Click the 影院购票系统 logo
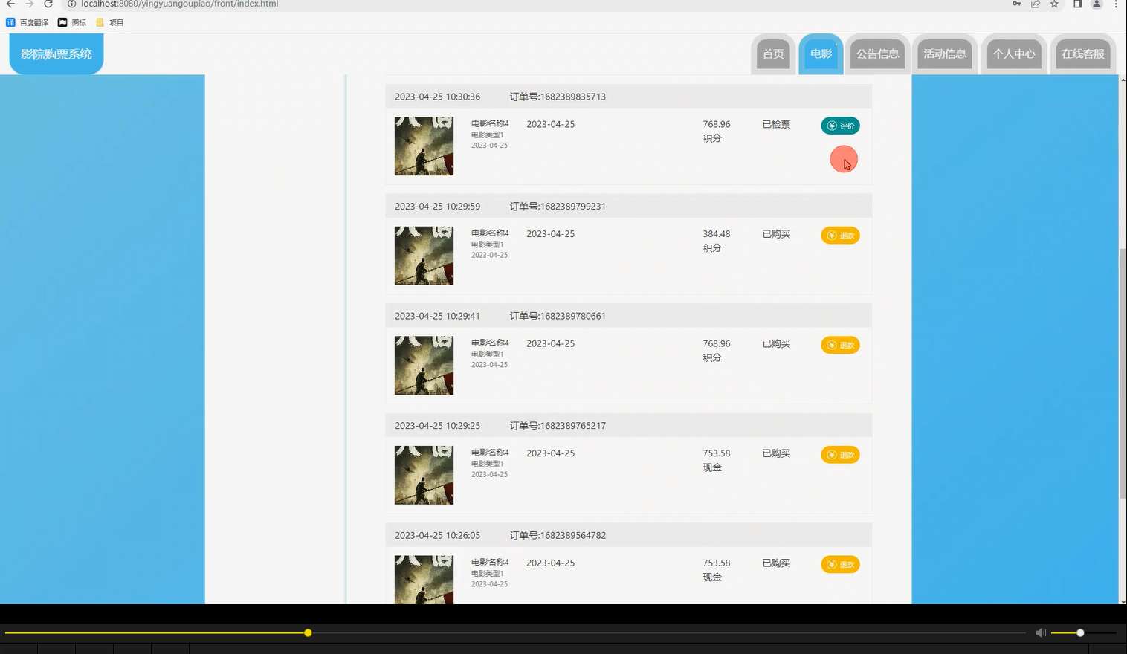This screenshot has width=1127, height=654. click(56, 54)
